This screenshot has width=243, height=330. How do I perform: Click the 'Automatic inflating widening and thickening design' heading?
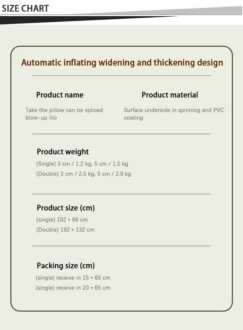122,63
